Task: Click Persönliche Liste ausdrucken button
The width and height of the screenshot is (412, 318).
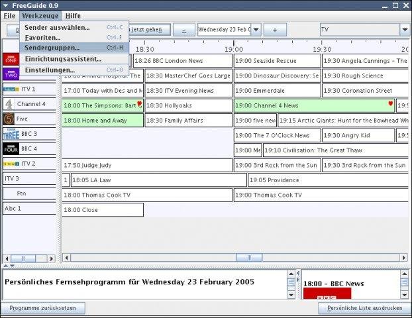Action: (364, 308)
